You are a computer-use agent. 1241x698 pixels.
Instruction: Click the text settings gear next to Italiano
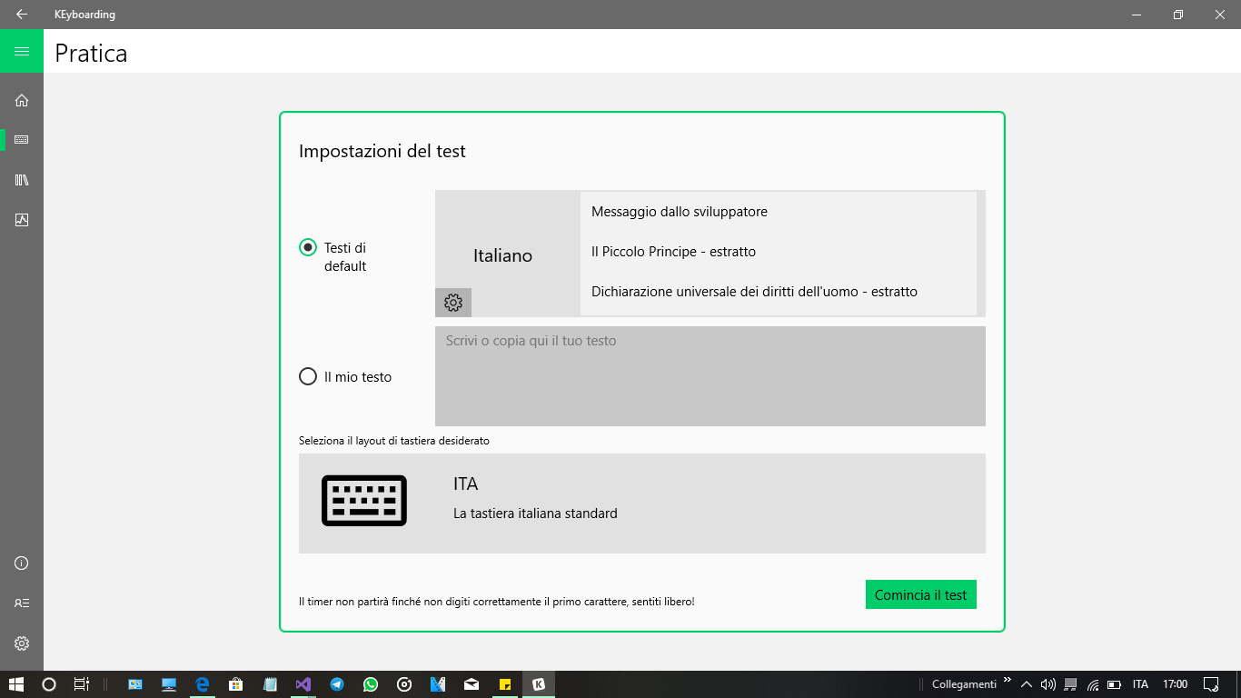pyautogui.click(x=452, y=302)
